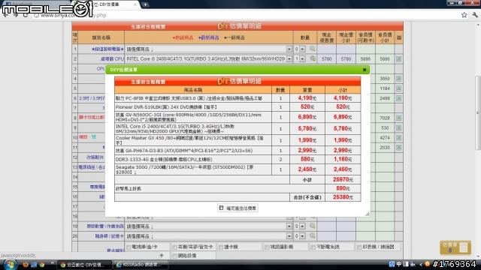Switch to the KISSRadio taskbar window
The image size is (481, 270).
pos(141,265)
